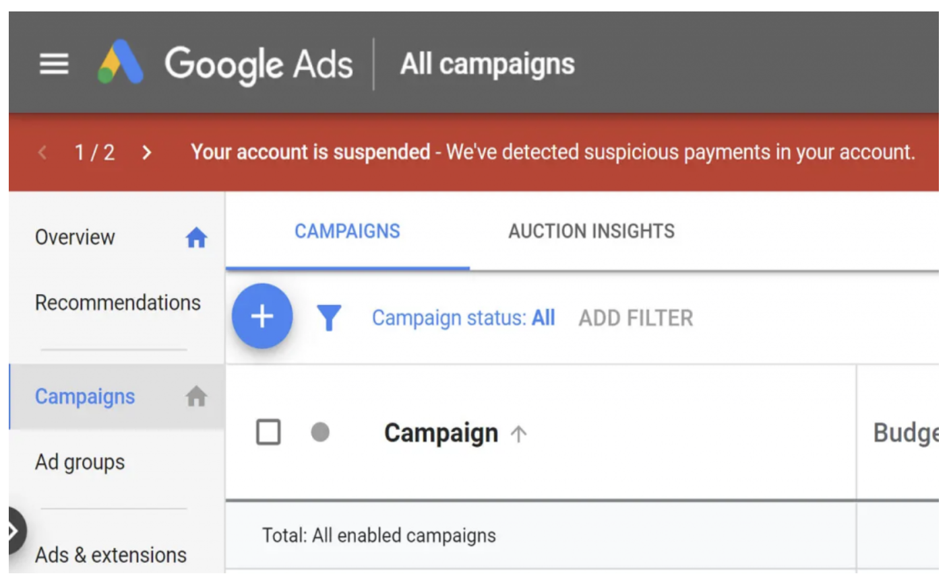Click the blue plus new campaign button
The image size is (949, 580).
click(262, 316)
